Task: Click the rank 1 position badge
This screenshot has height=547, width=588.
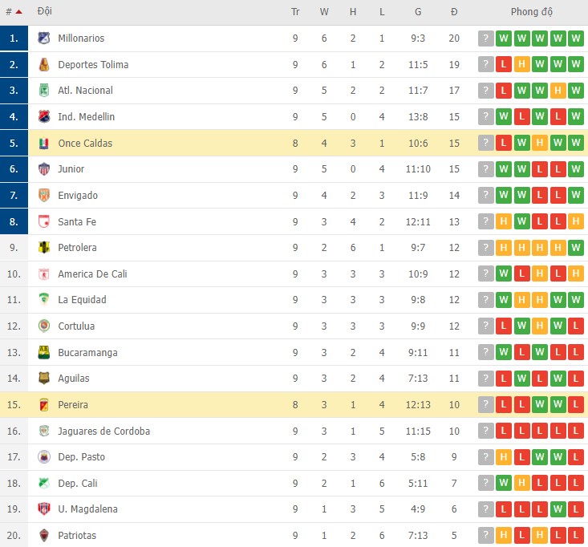Action: pyautogui.click(x=14, y=38)
